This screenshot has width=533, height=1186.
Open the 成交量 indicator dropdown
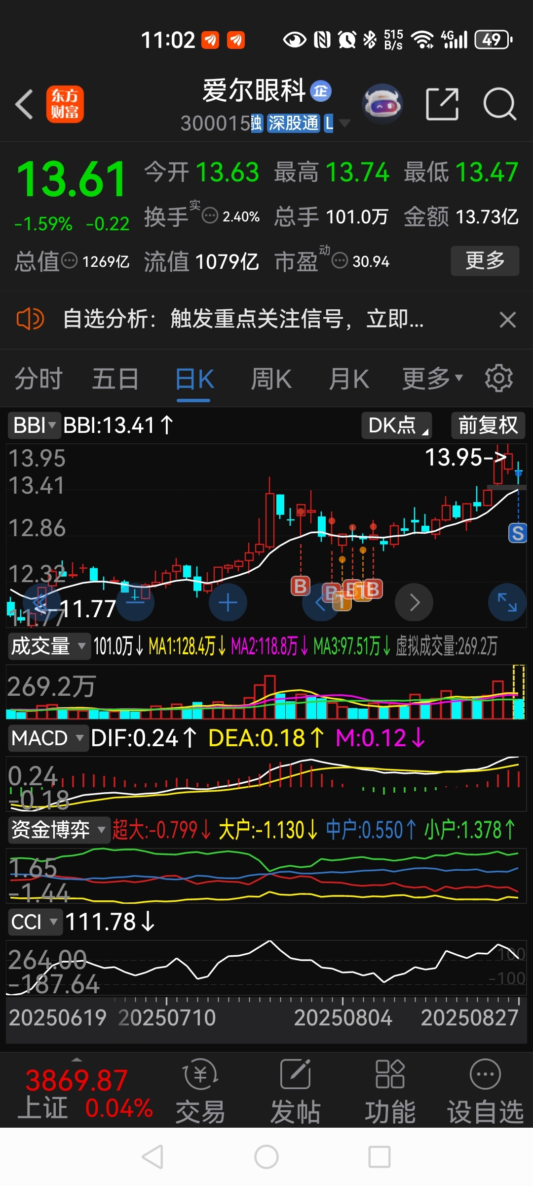[49, 646]
